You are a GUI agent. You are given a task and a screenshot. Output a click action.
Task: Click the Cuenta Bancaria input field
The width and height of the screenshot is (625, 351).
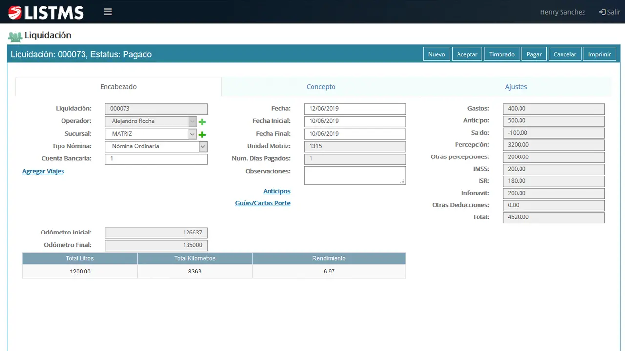coord(156,159)
